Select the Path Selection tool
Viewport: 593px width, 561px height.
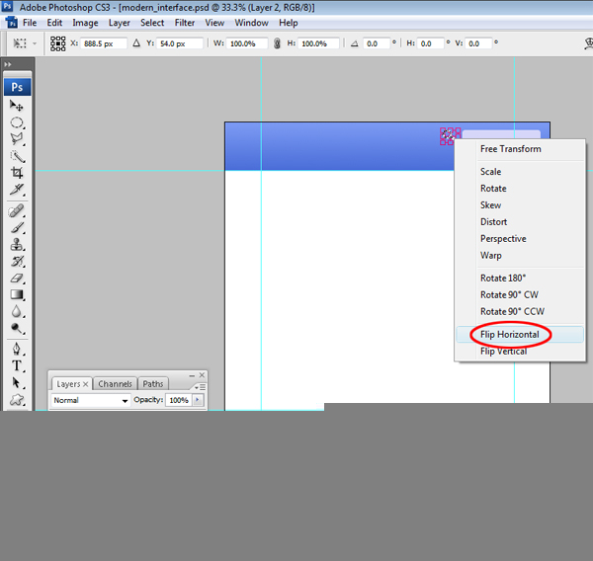tap(17, 382)
